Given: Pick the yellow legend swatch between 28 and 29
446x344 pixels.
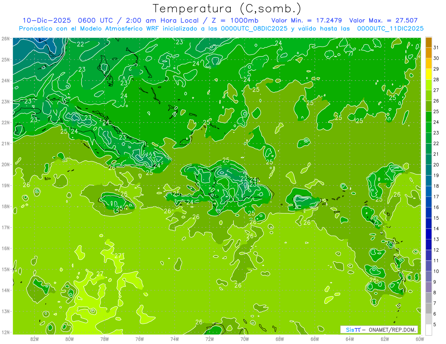Looking at the screenshot, I should [429, 74].
